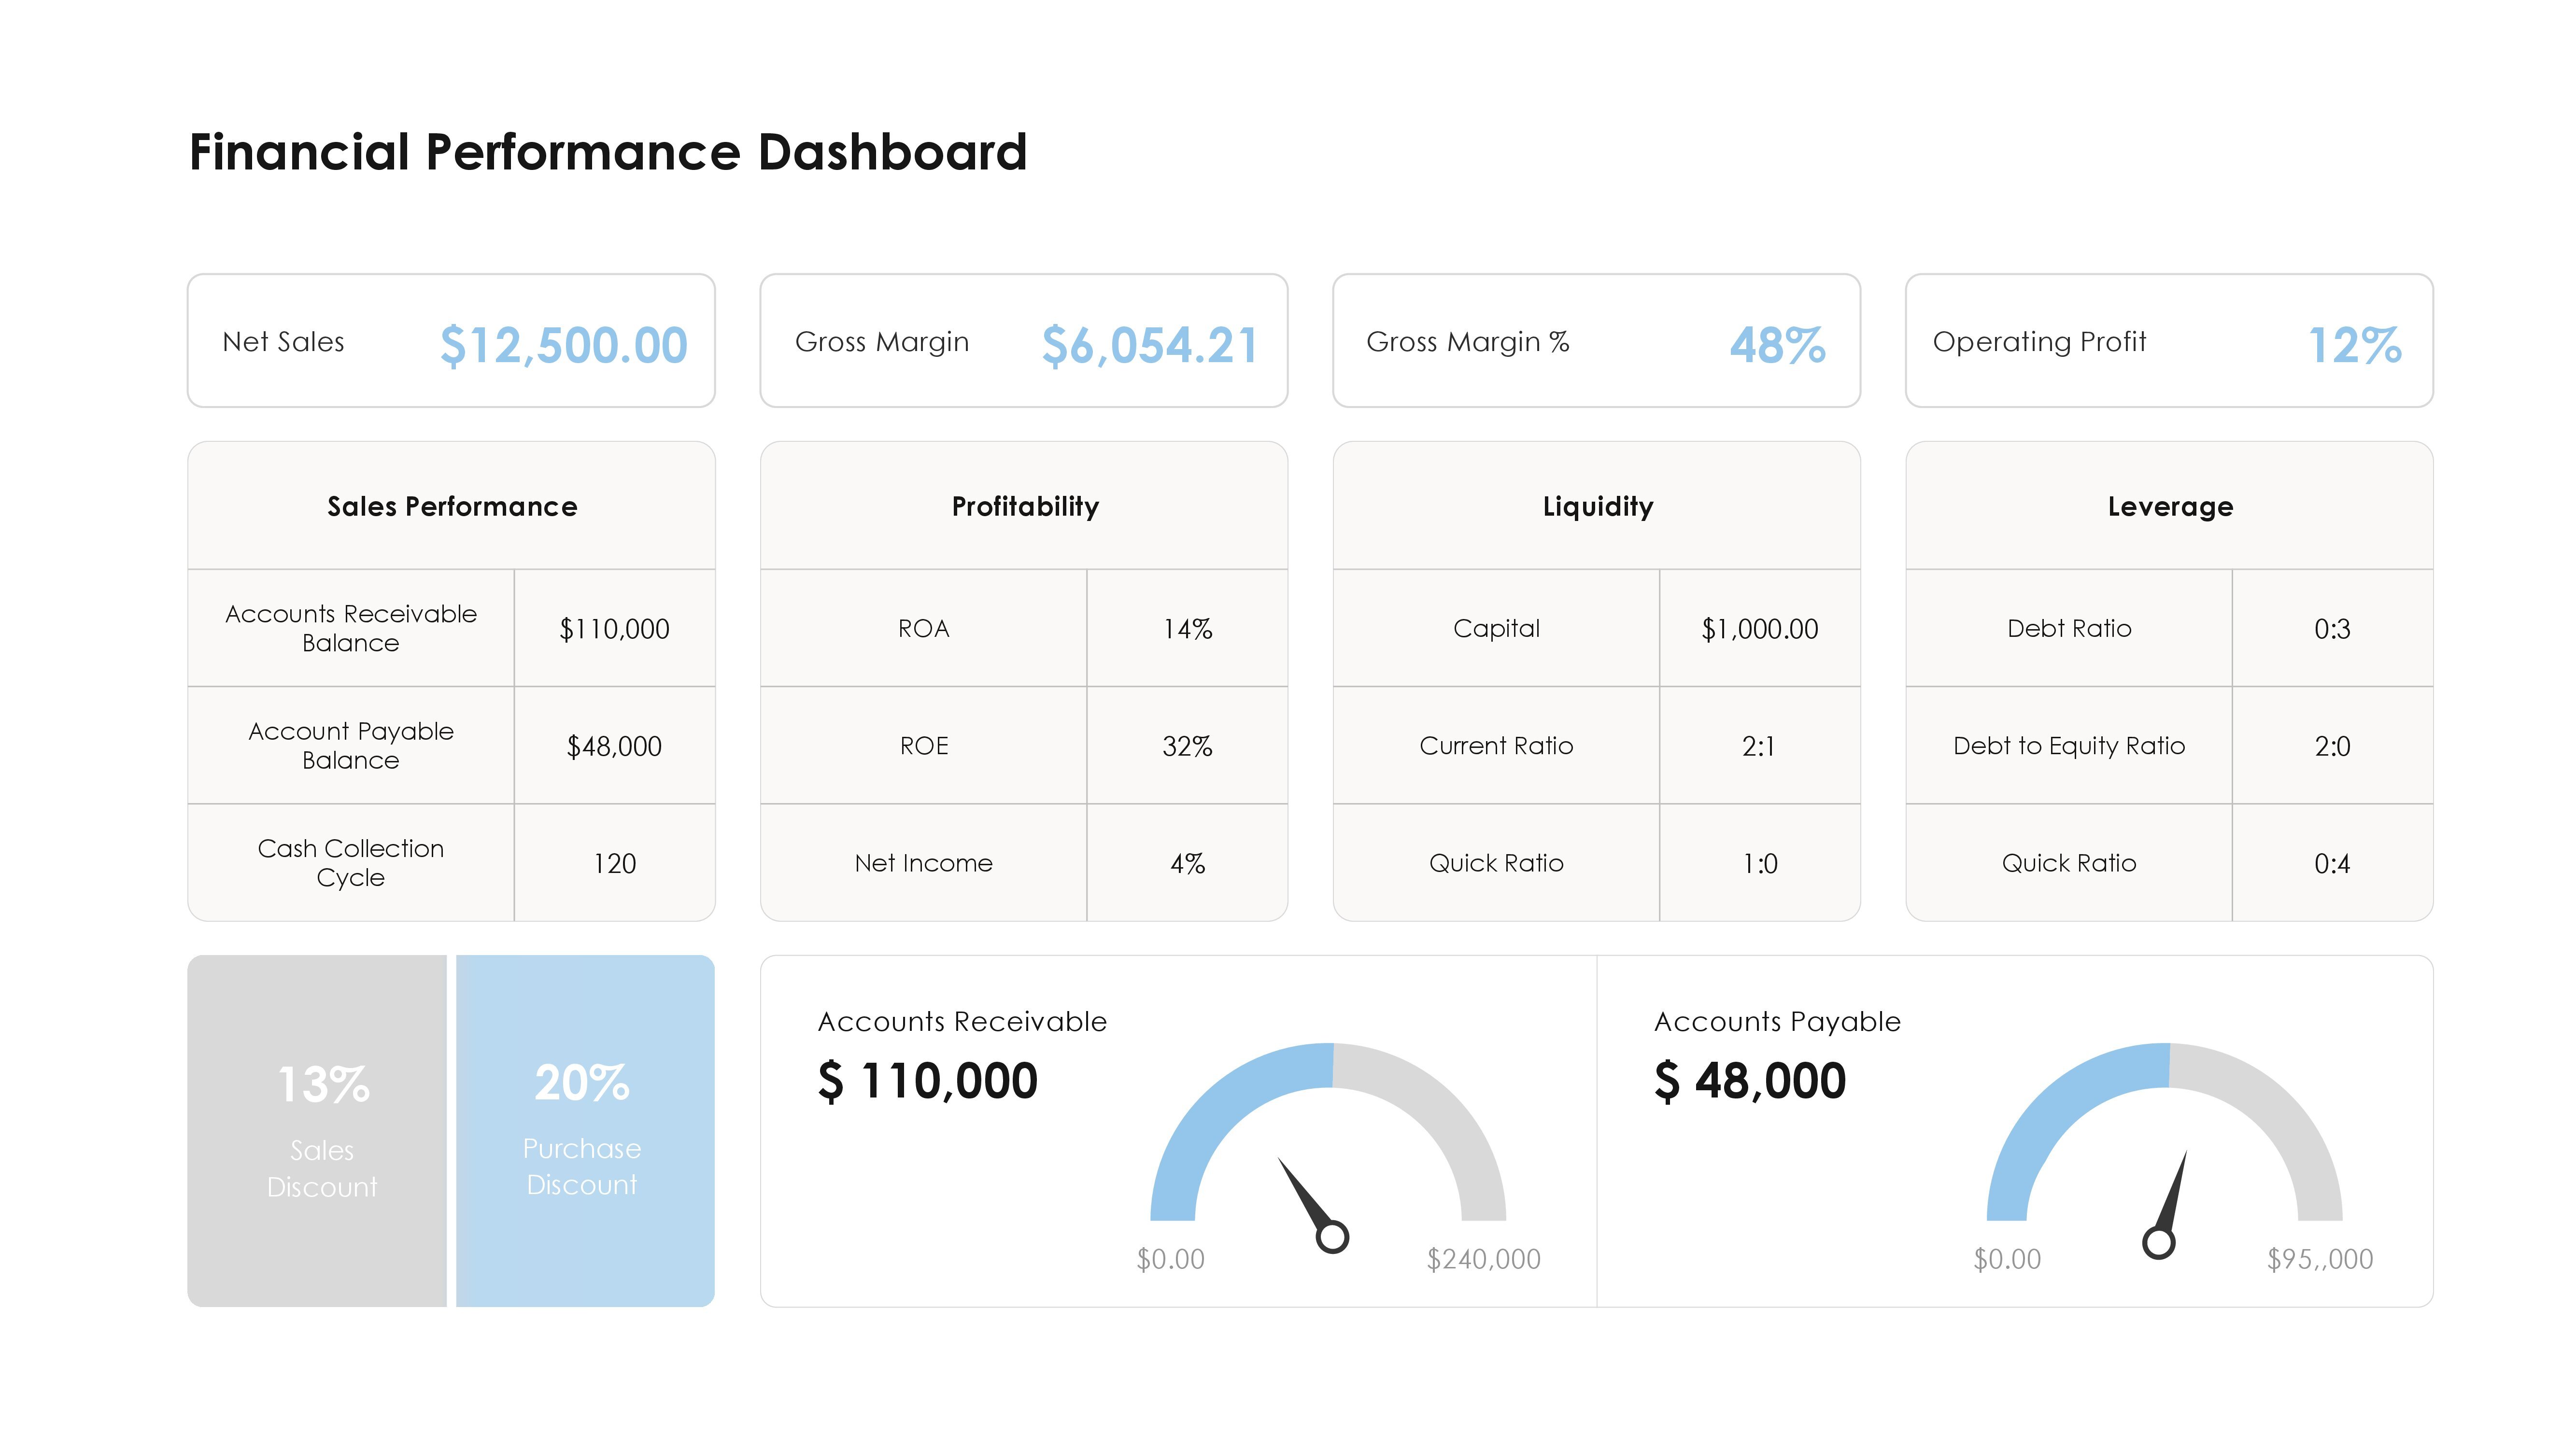This screenshot has height=1449, width=2576.
Task: Click the 1:0 Quick Ratio value
Action: [x=1760, y=863]
